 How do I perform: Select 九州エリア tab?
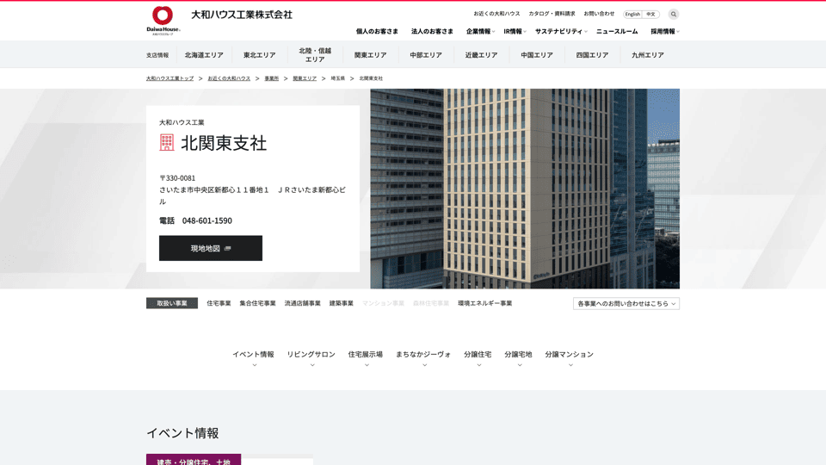pyautogui.click(x=647, y=55)
